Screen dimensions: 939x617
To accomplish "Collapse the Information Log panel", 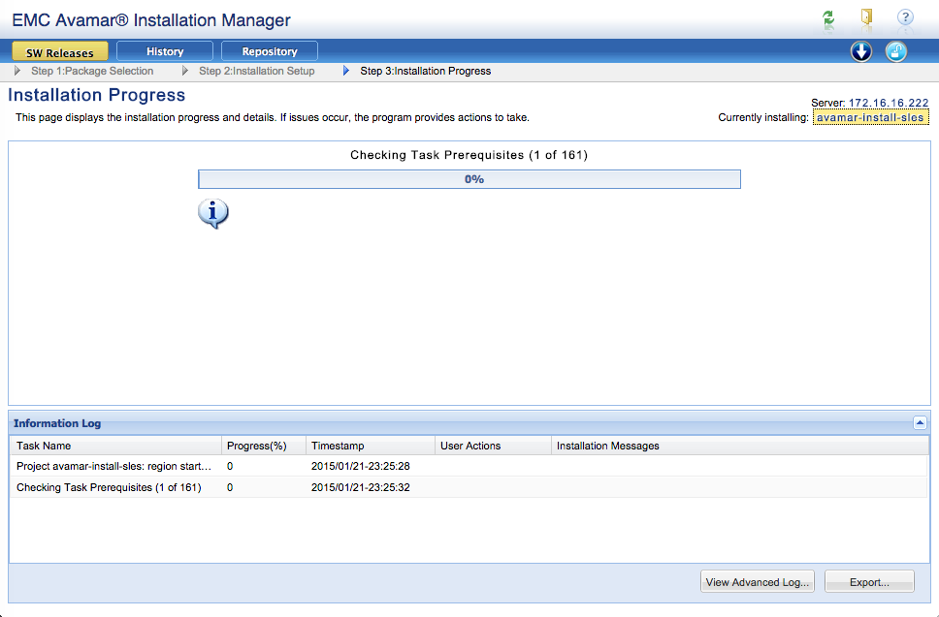I will 920,423.
